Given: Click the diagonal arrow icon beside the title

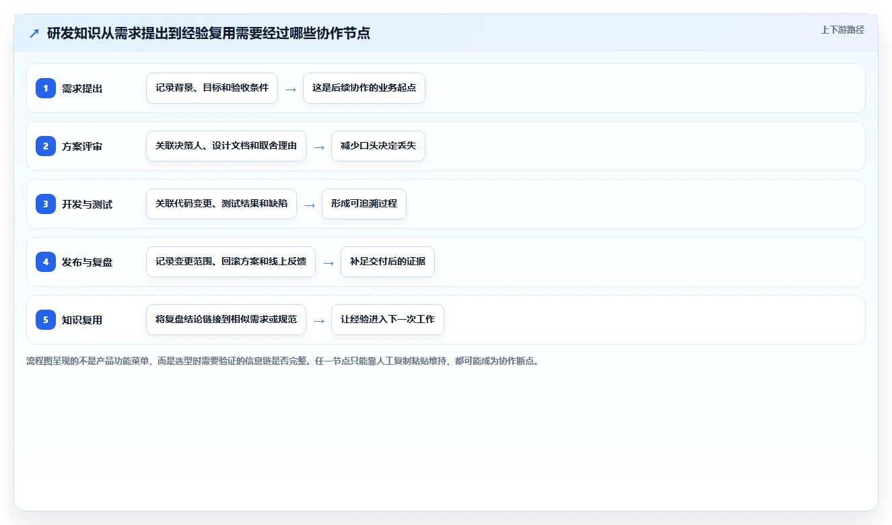Looking at the screenshot, I should (34, 34).
